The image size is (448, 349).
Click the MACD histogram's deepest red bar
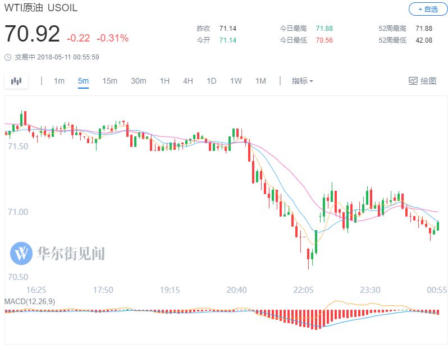[x=316, y=320]
